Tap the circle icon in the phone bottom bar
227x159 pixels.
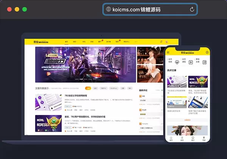point(193,139)
